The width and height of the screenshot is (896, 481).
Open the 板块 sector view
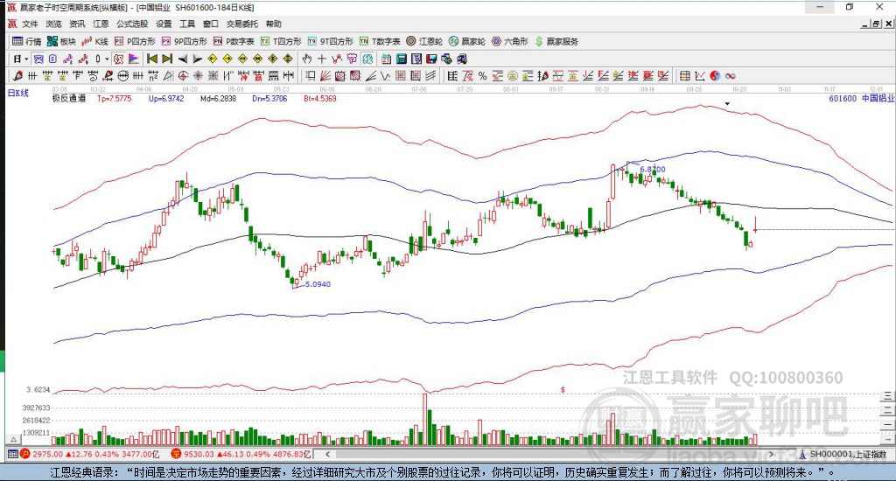[x=62, y=41]
